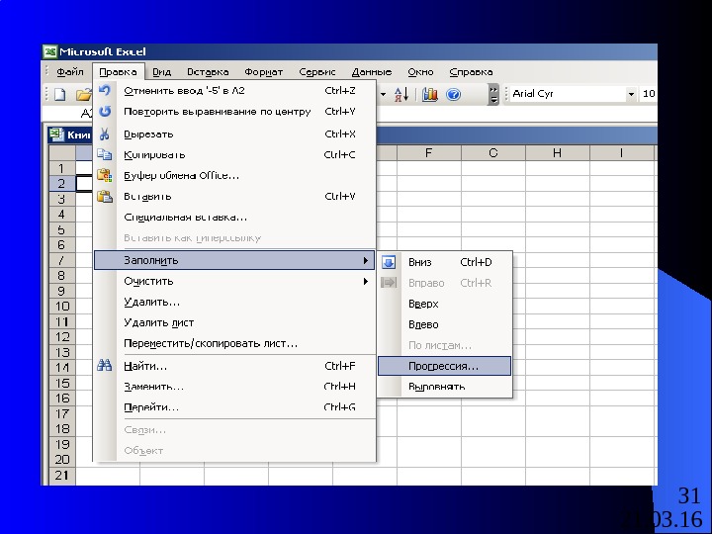Select column H header
This screenshot has height=534, width=712.
(x=557, y=153)
